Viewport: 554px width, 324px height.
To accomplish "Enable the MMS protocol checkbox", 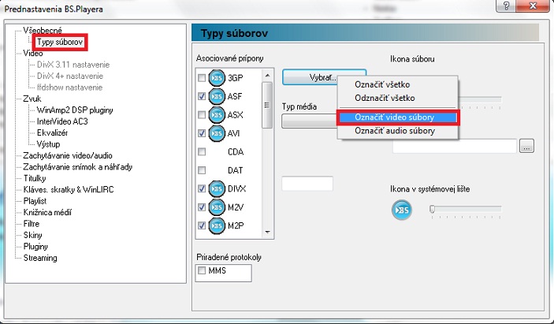I will pos(202,270).
